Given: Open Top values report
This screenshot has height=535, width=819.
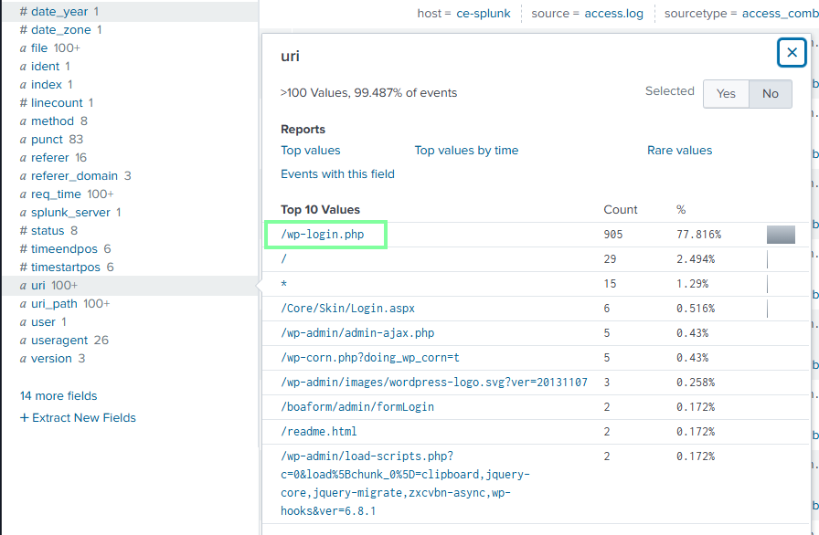Looking at the screenshot, I should pos(310,151).
